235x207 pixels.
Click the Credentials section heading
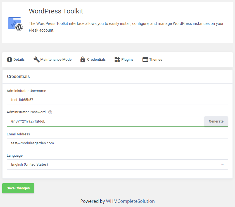pos(18,76)
